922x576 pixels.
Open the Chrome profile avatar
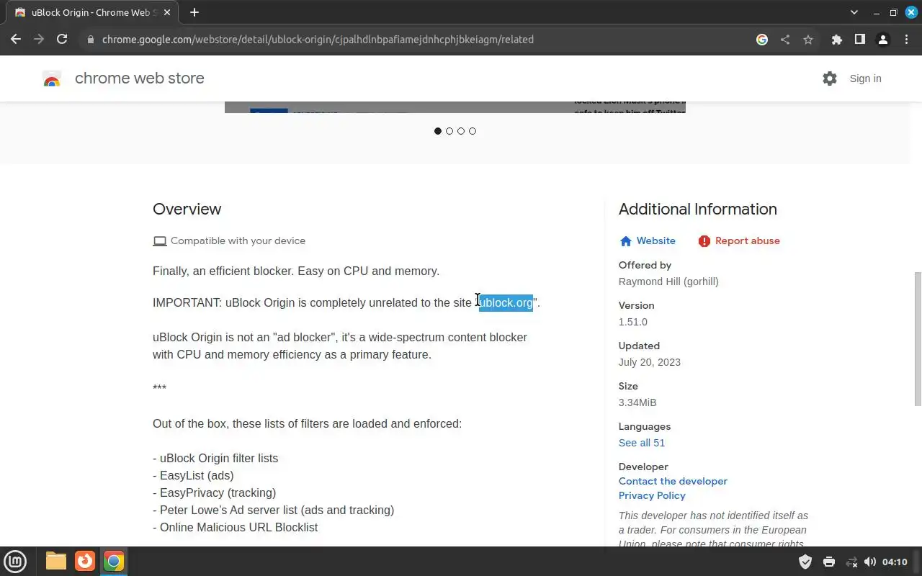pyautogui.click(x=882, y=40)
